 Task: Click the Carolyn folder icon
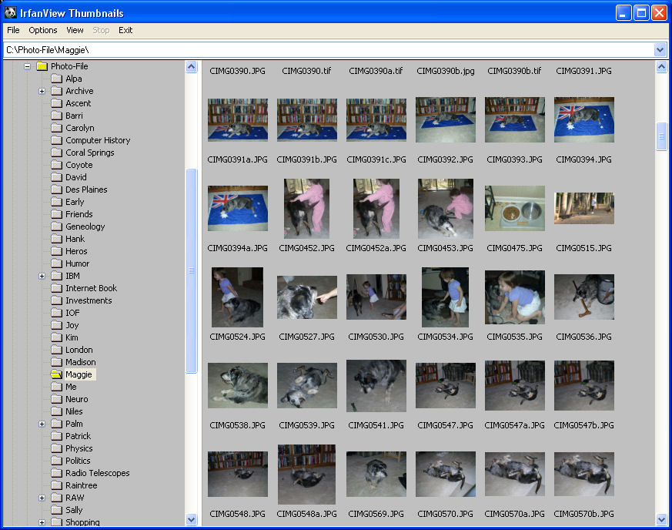[56, 128]
